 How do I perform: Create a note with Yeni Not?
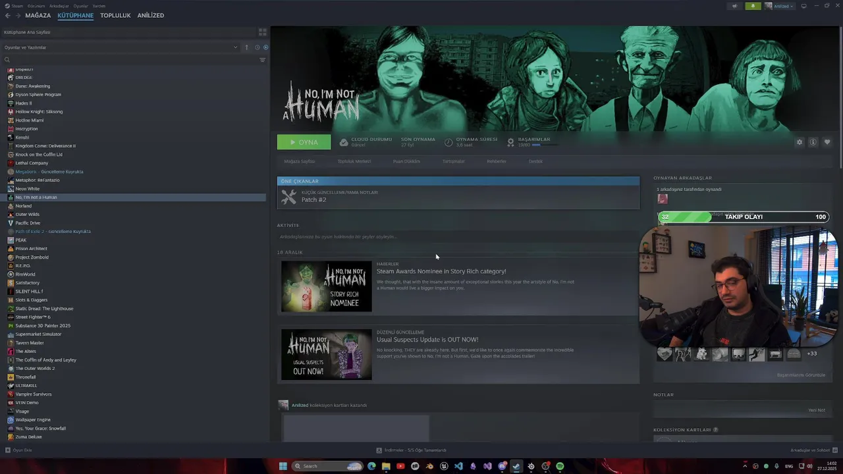point(817,410)
